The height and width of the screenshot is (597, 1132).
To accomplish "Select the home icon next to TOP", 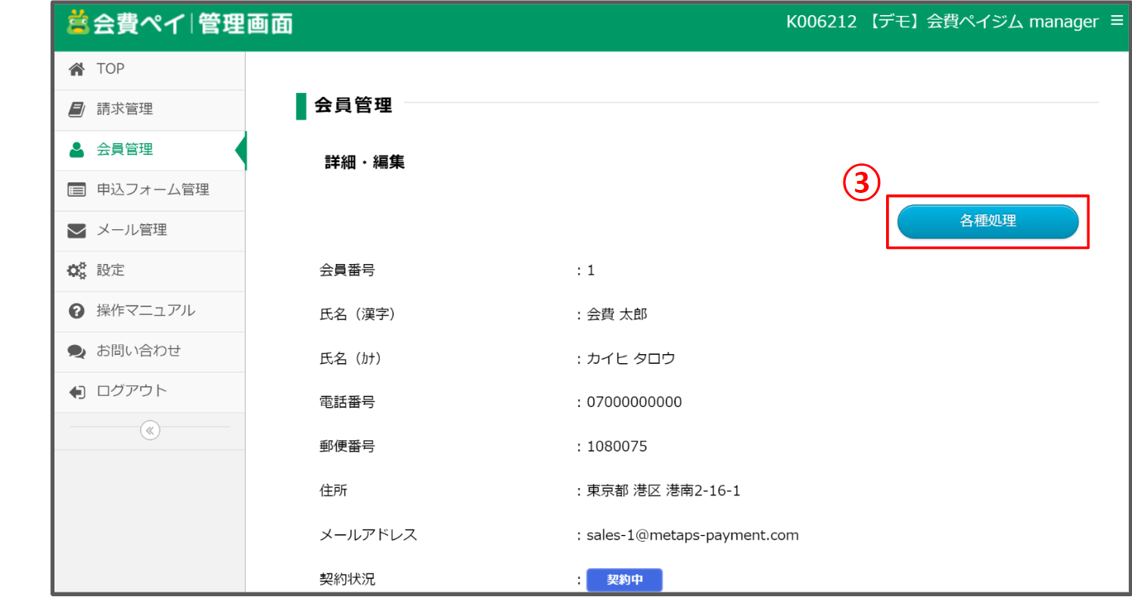I will 76,69.
